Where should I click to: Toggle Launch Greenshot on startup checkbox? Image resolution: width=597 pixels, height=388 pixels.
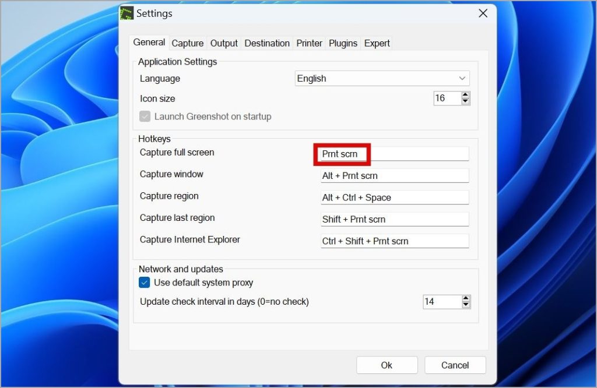pos(145,117)
